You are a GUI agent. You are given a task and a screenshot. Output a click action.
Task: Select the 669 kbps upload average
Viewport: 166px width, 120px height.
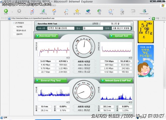point(109,65)
